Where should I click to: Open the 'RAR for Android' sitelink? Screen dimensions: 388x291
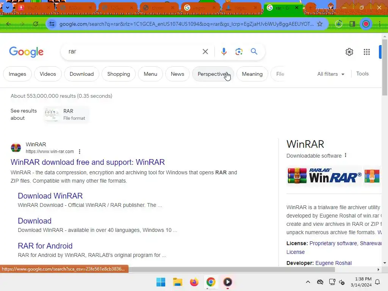coord(45,246)
